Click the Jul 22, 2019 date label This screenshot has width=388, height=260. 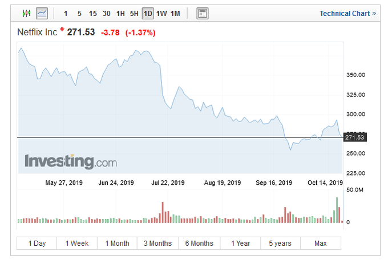click(x=168, y=183)
